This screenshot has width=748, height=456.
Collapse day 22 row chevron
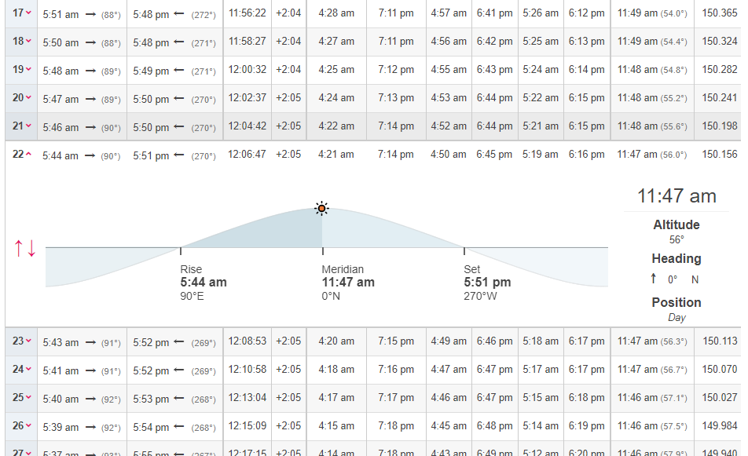coord(28,154)
